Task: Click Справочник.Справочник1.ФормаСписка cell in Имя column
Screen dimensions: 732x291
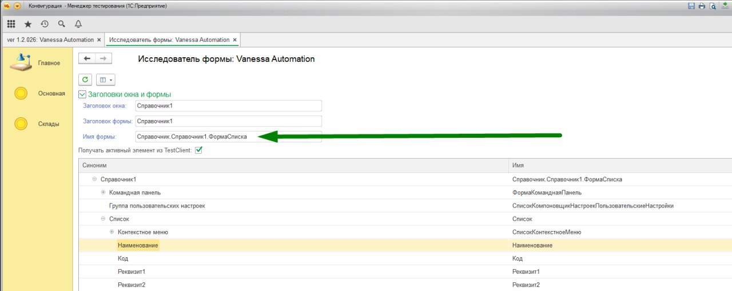Action: tap(620, 180)
